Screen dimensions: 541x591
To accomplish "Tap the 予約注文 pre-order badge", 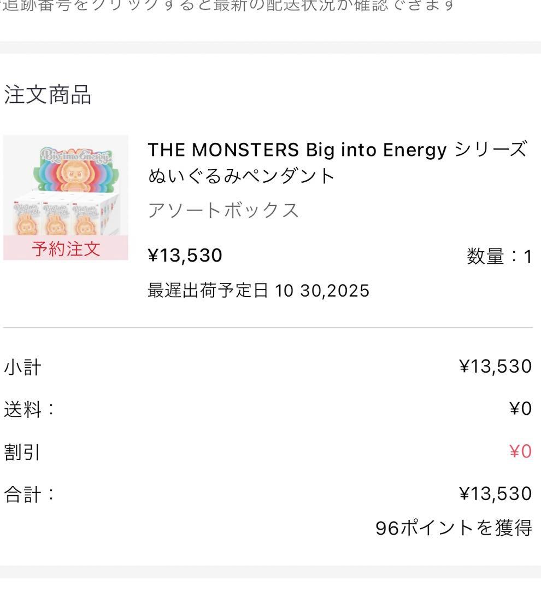I will coord(66,248).
